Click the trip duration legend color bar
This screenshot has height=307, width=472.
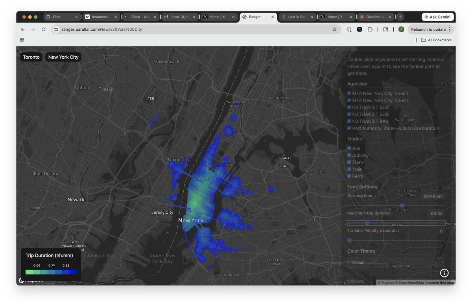[x=51, y=272]
